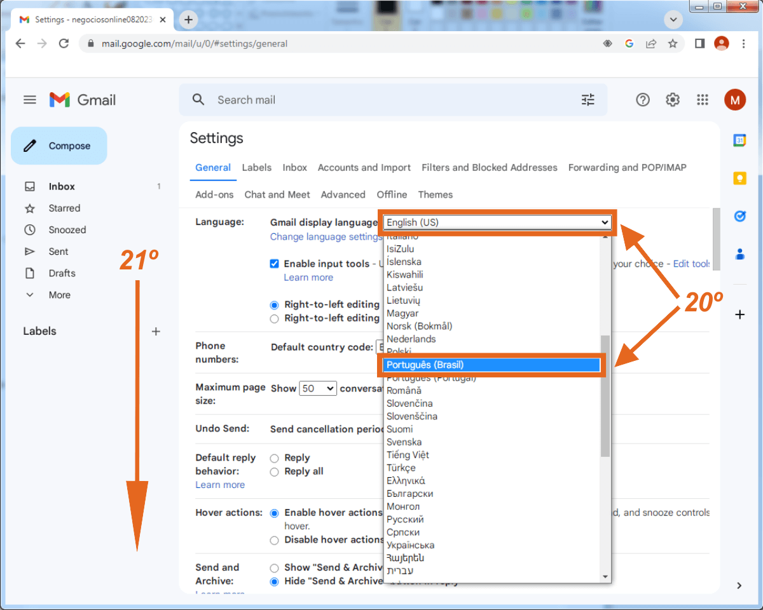Image resolution: width=763 pixels, height=610 pixels.
Task: Open Chrome side panel icon
Action: 699,43
